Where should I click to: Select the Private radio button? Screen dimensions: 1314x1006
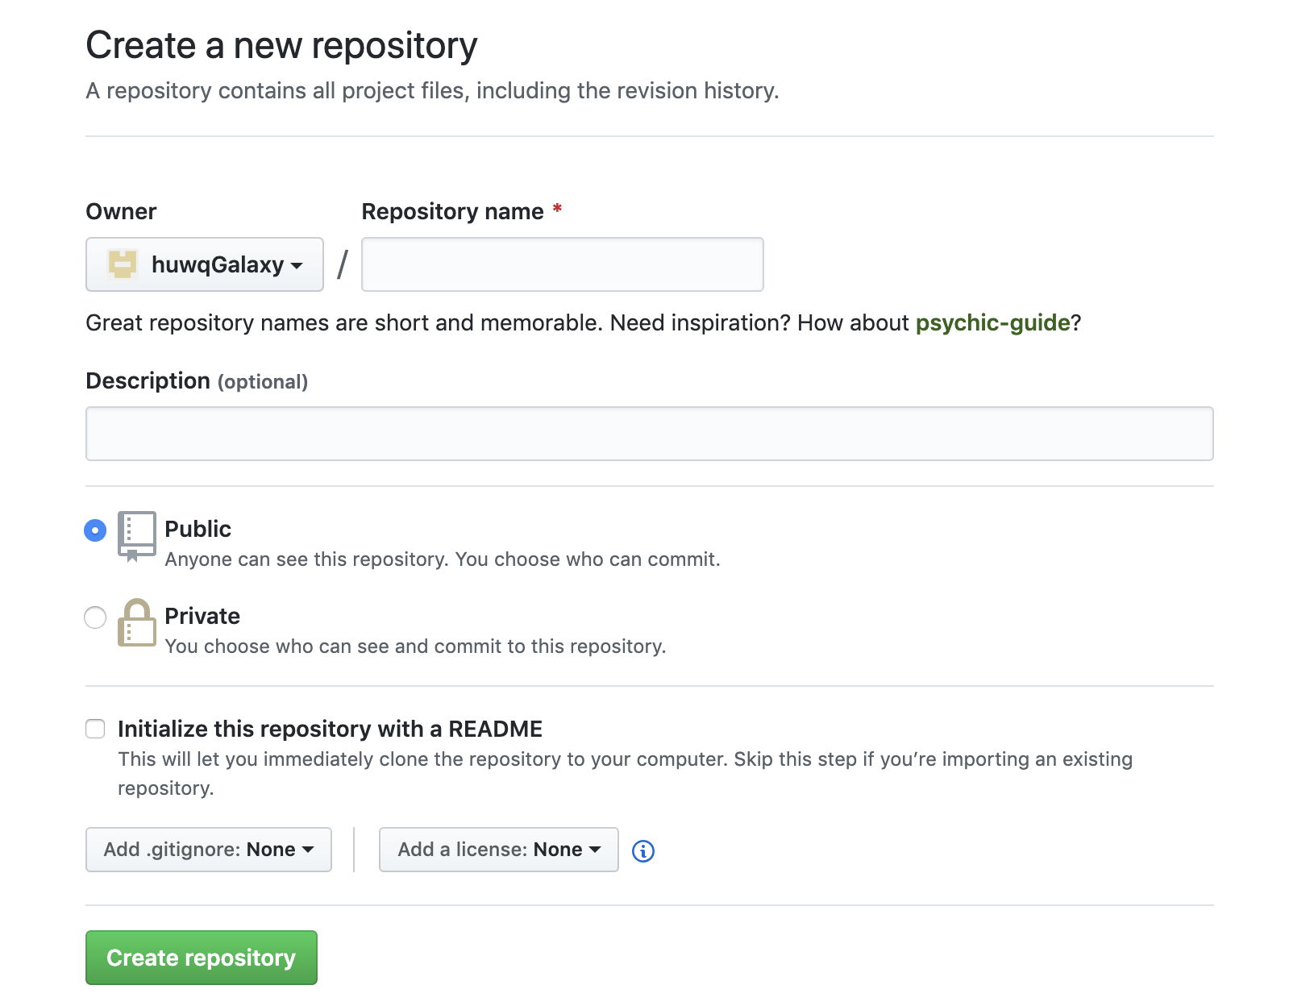click(x=95, y=617)
